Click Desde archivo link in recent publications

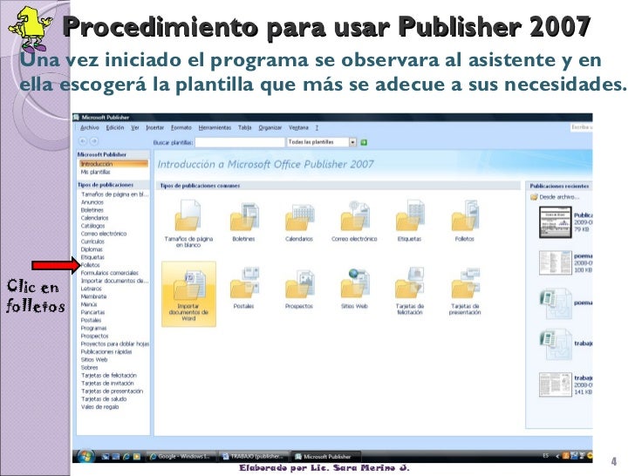[x=559, y=197]
